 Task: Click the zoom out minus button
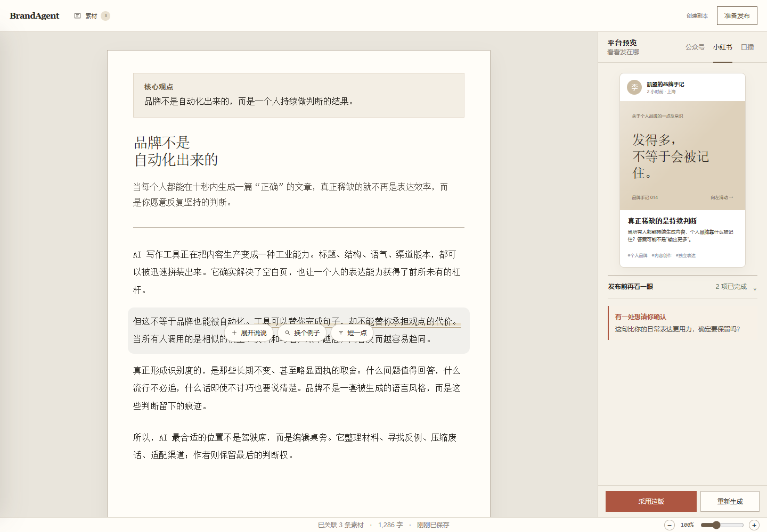point(670,525)
